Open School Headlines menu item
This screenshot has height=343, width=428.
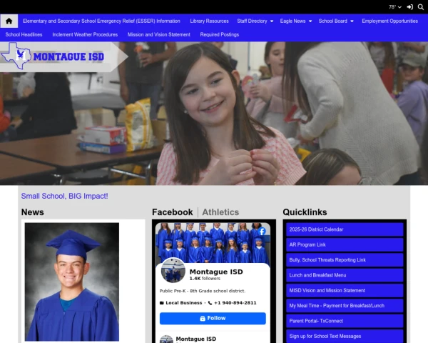point(24,35)
